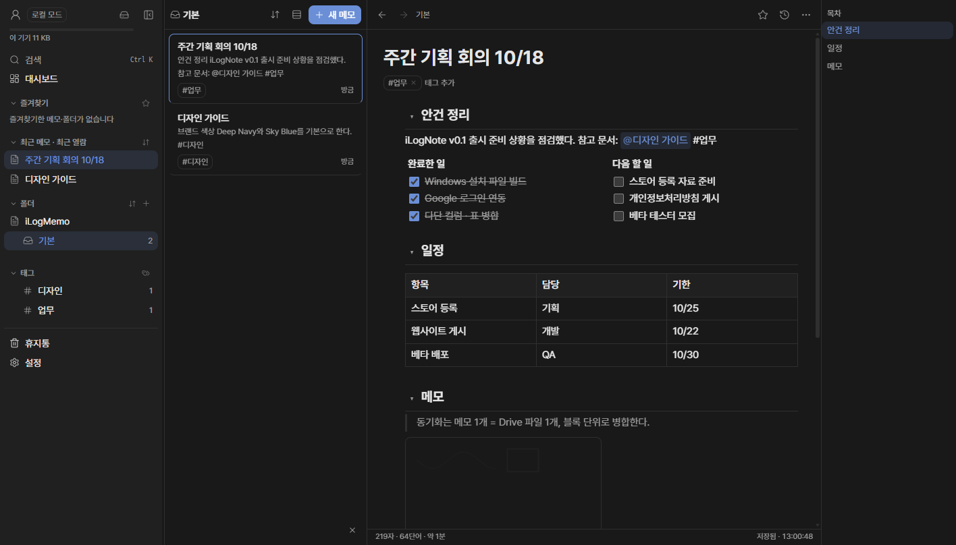Open the more options ellipsis menu
The image size is (956, 545).
click(x=806, y=14)
